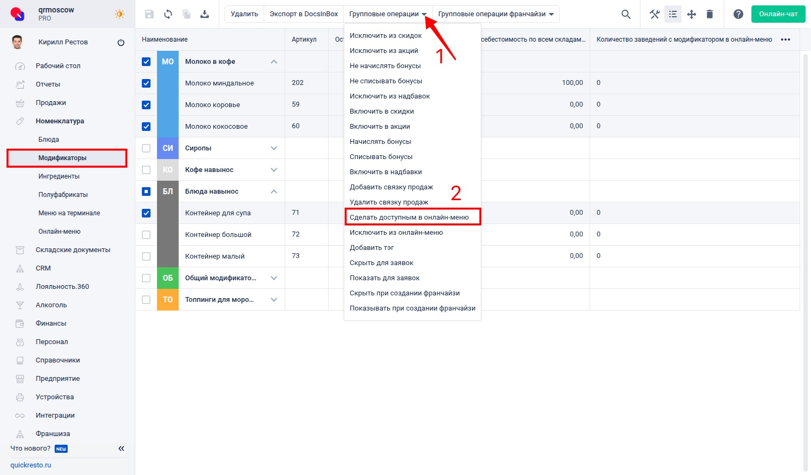
Task: Expand the Сиропы group chevron
Action: pos(274,148)
